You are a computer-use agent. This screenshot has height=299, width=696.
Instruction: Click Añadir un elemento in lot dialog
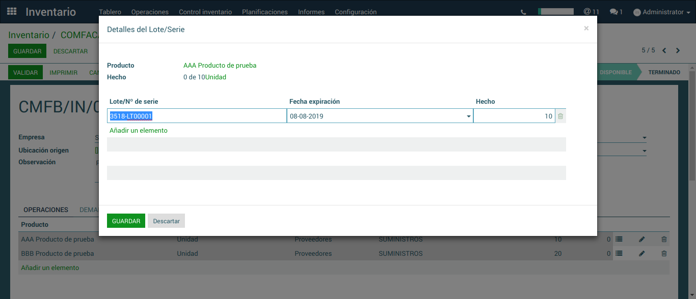click(x=139, y=131)
